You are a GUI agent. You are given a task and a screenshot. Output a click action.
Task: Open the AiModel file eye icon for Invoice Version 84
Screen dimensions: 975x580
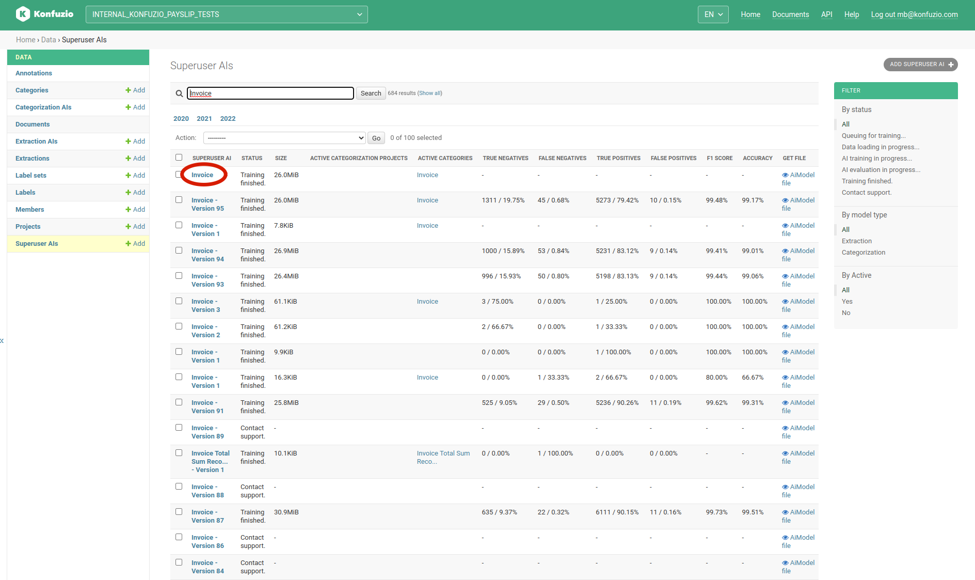coord(785,563)
